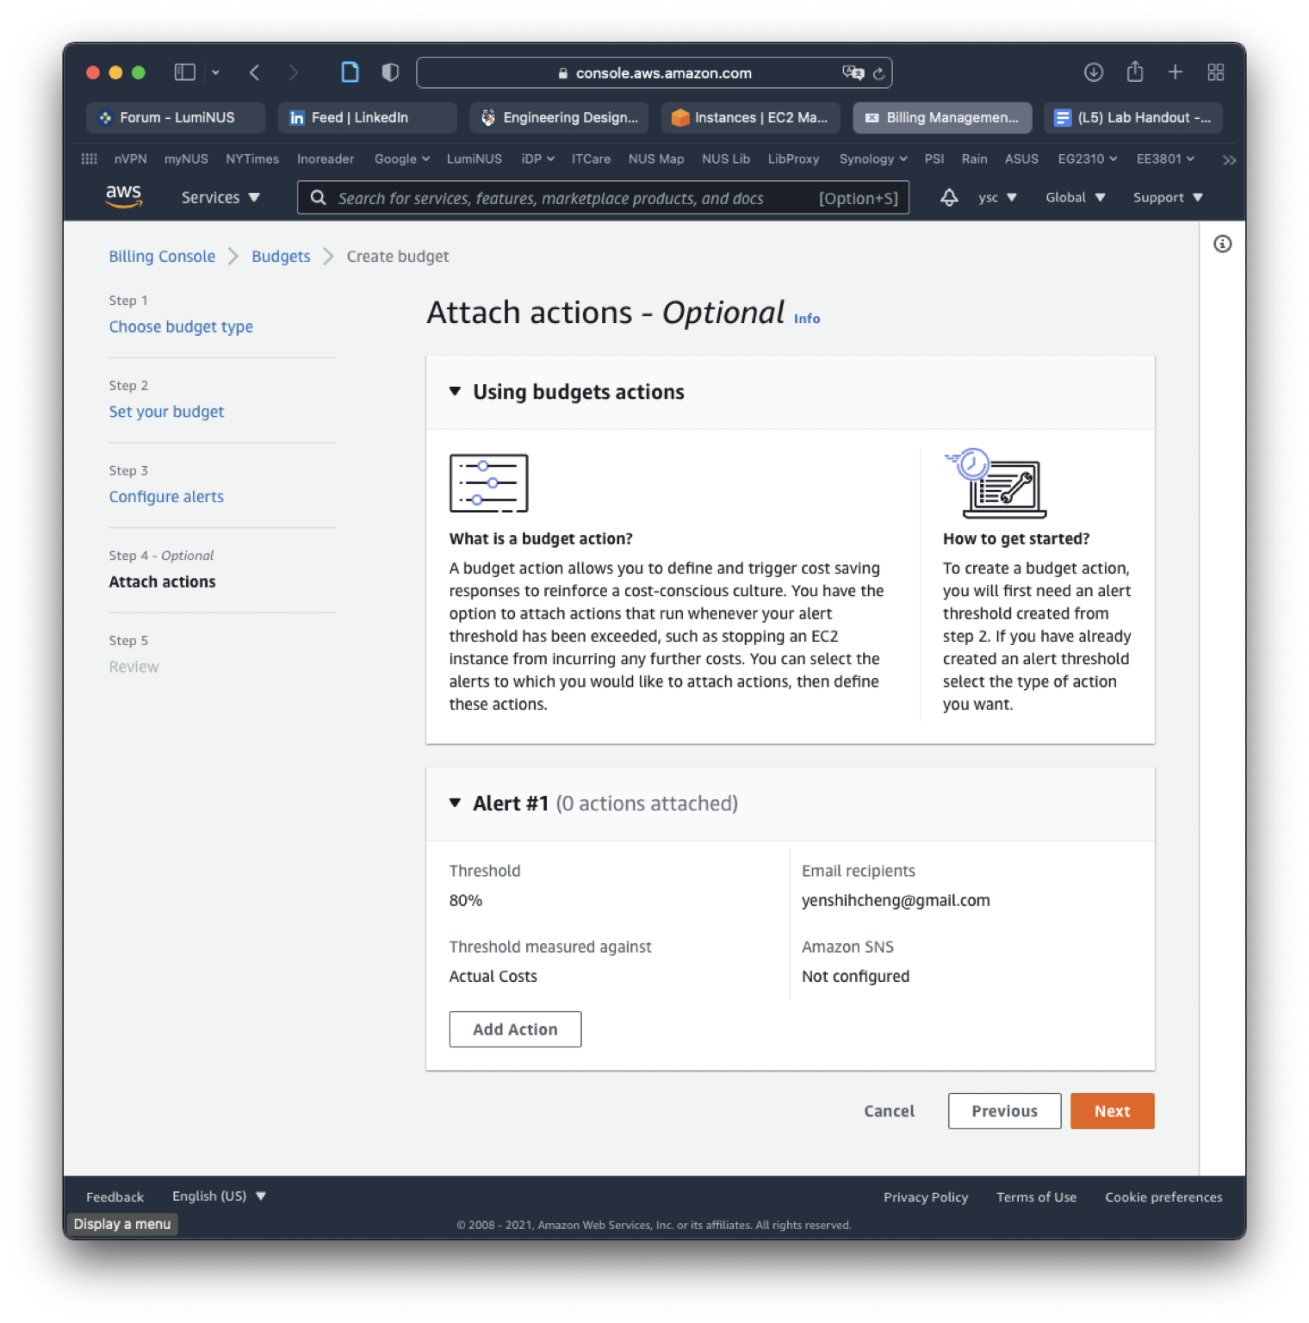1309x1323 pixels.
Task: Open a new tab with plus icon
Action: tap(1175, 72)
